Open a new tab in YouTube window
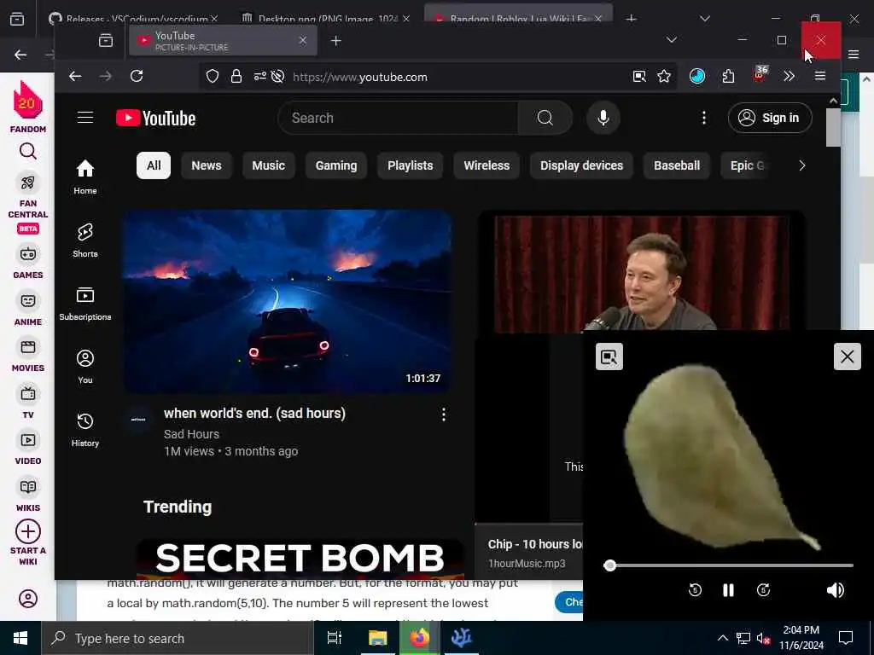Image resolution: width=874 pixels, height=655 pixels. pyautogui.click(x=335, y=41)
